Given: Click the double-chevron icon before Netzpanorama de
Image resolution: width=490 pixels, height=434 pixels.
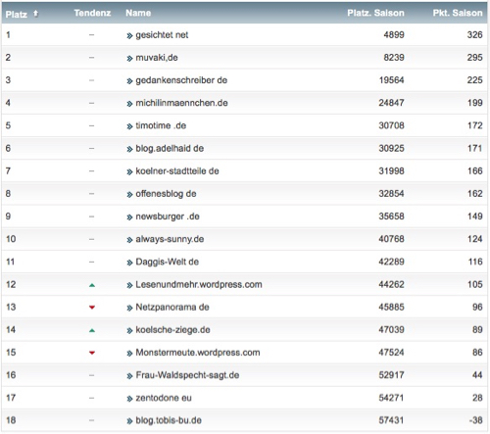Looking at the screenshot, I should (x=129, y=309).
